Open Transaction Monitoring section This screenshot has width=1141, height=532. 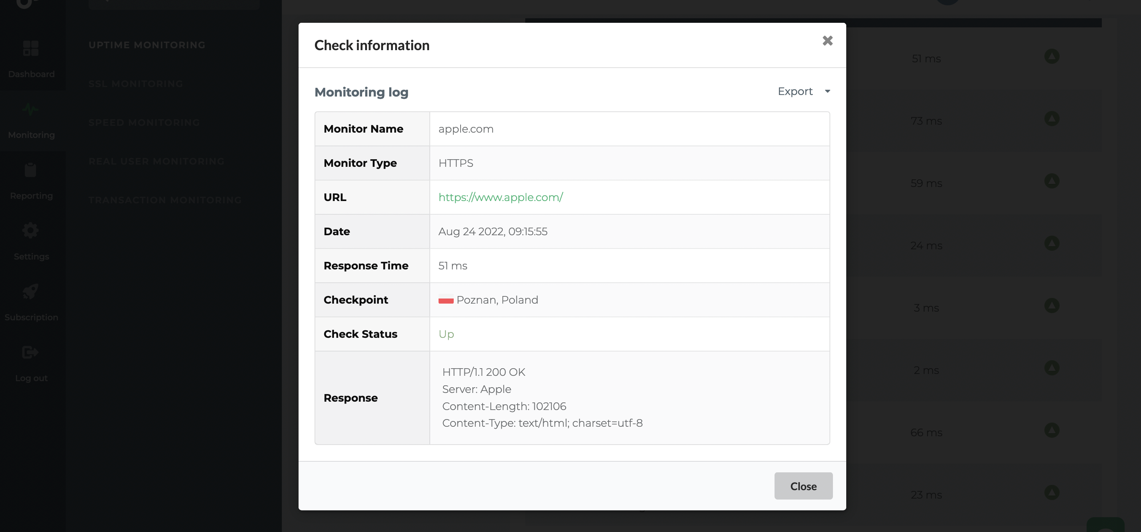165,200
